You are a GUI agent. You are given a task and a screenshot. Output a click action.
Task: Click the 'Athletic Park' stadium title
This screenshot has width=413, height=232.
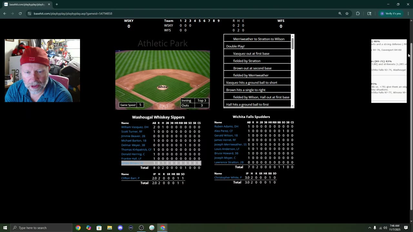(163, 43)
